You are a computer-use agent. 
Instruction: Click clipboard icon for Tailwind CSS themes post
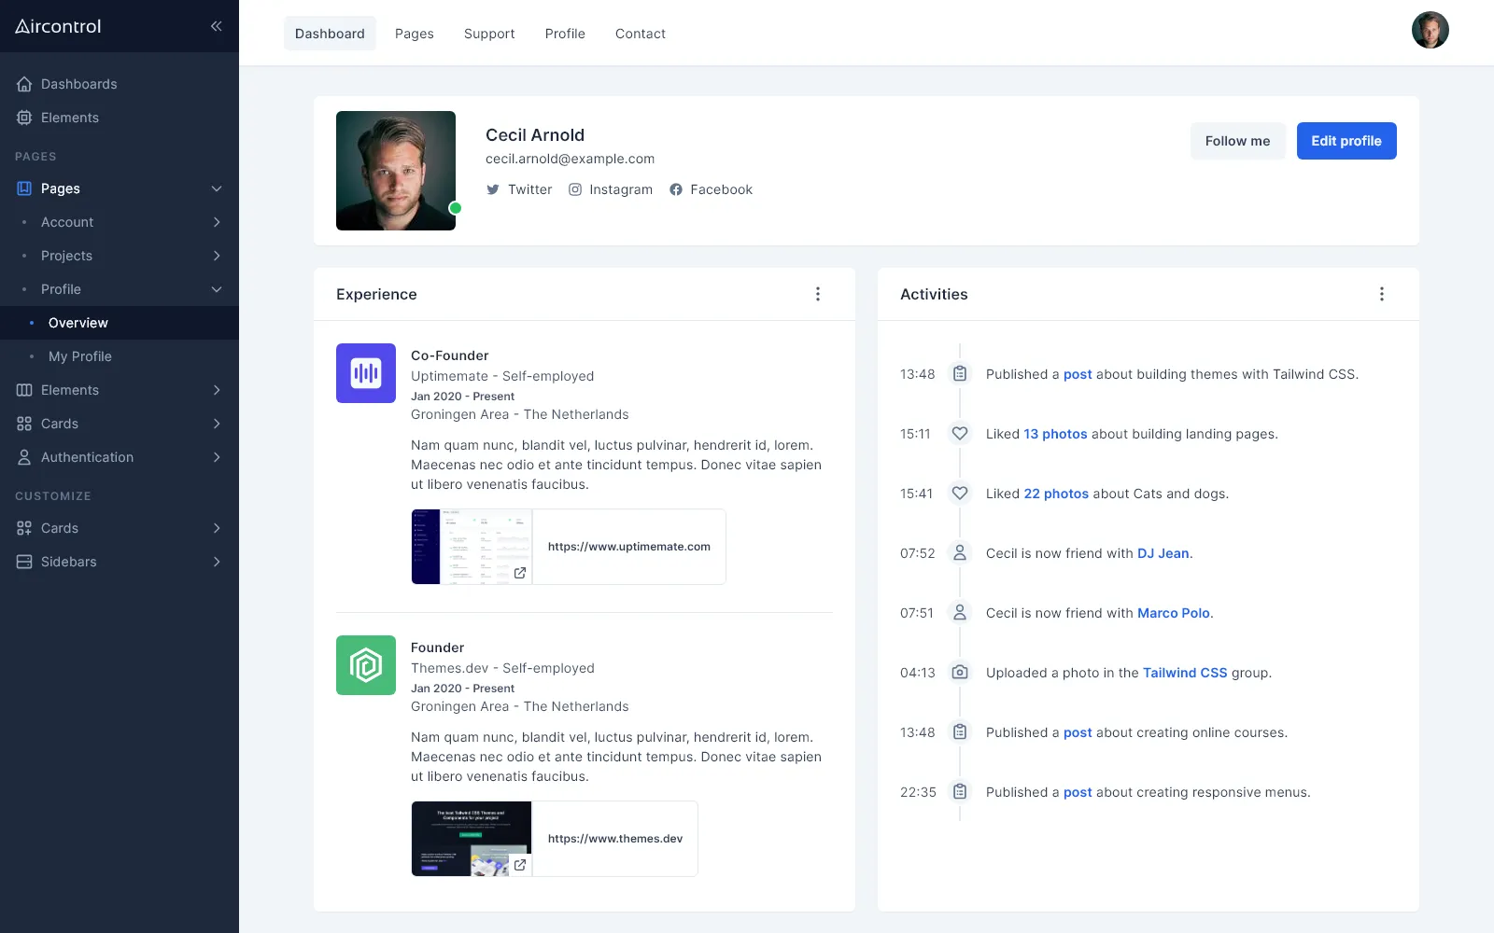pos(960,374)
